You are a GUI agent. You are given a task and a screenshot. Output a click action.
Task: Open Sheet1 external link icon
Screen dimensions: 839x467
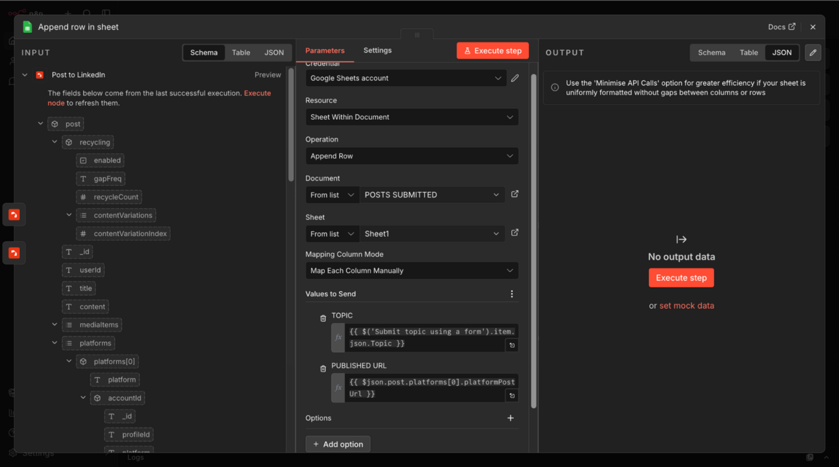[x=515, y=233]
